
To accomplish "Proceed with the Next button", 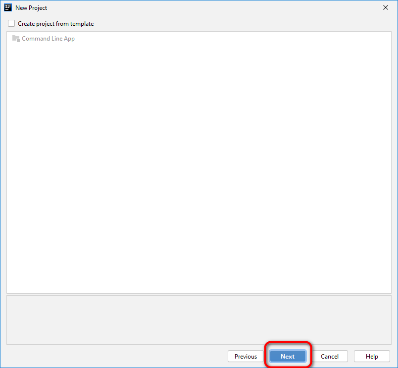I will [288, 356].
